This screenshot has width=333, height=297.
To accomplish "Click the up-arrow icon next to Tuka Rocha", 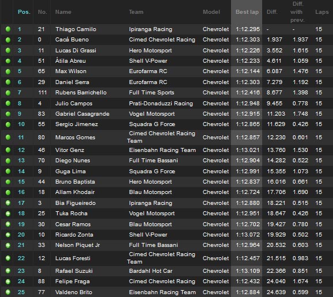I will tap(8, 214).
